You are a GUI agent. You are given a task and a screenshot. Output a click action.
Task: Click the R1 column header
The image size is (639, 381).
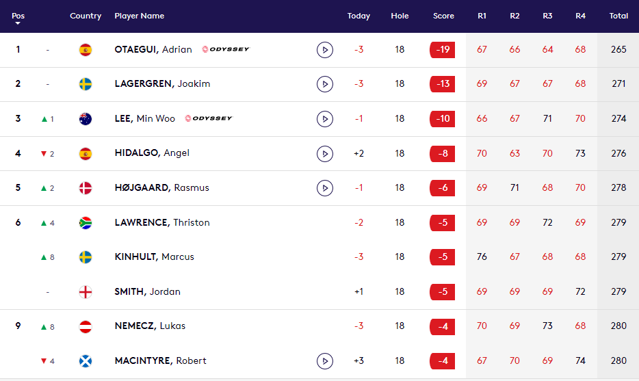pyautogui.click(x=482, y=16)
